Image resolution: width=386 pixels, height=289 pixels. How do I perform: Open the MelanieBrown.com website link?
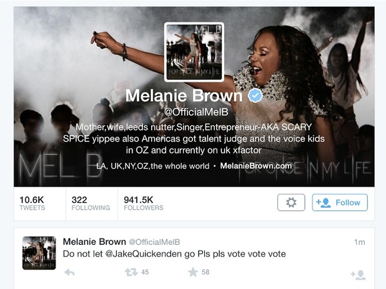pyautogui.click(x=256, y=166)
